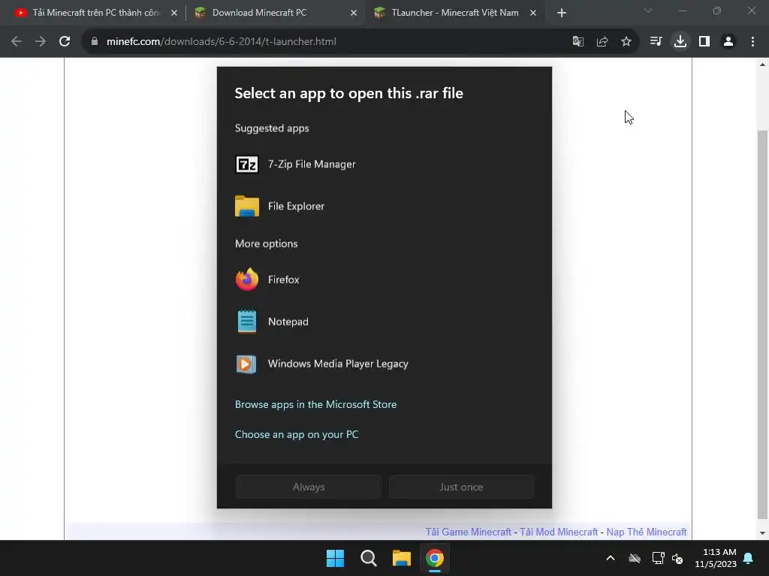This screenshot has width=769, height=576.
Task: Open Nạp Thẻ Minecraft link
Action: (x=647, y=532)
